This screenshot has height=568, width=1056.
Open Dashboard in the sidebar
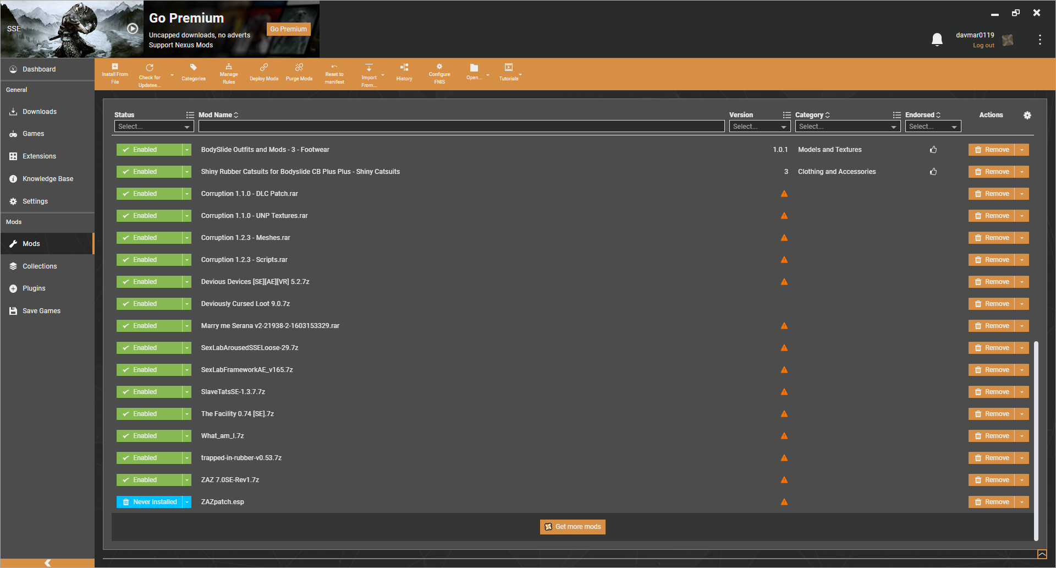point(47,69)
